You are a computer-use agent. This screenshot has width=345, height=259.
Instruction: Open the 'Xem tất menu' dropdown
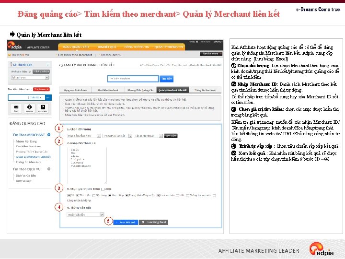[x=211, y=54]
